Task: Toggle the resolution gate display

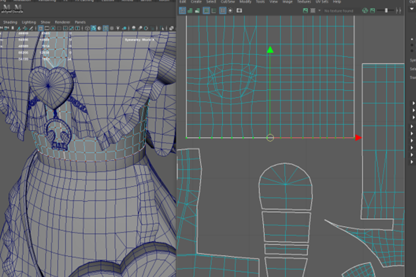Action: [x=53, y=28]
